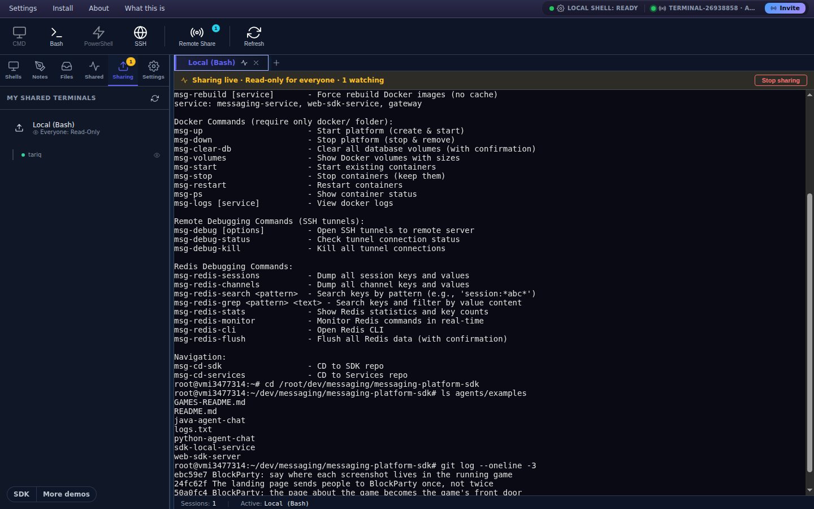Click 'Everyone: Read-Only' label
This screenshot has height=509, width=814.
click(x=70, y=132)
